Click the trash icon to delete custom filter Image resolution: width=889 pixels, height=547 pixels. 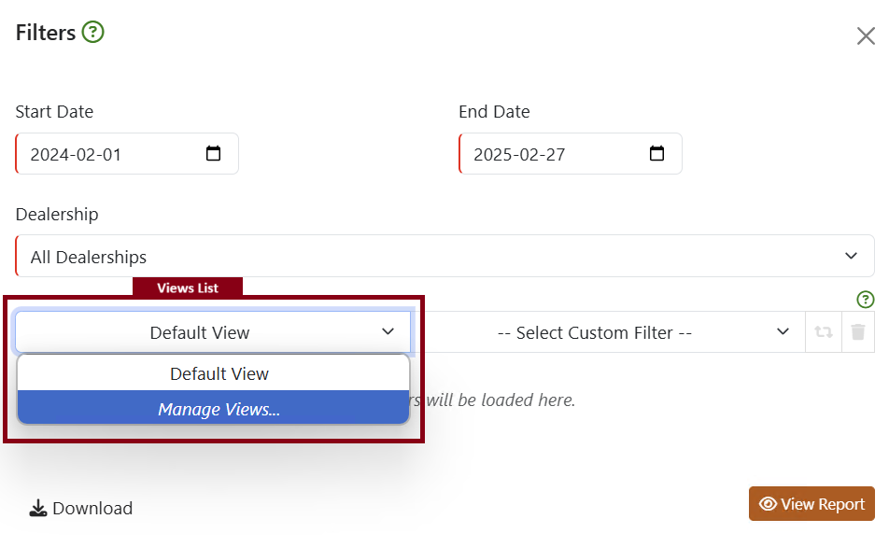pos(858,332)
